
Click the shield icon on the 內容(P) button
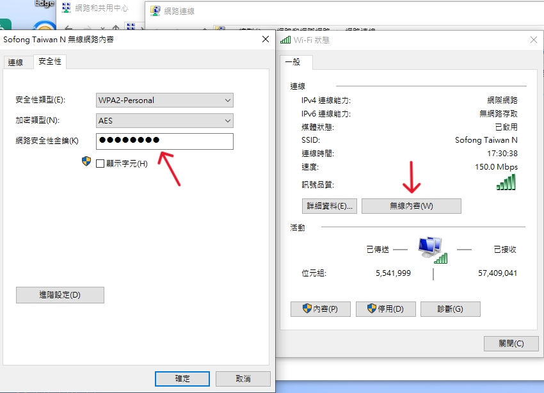click(307, 309)
